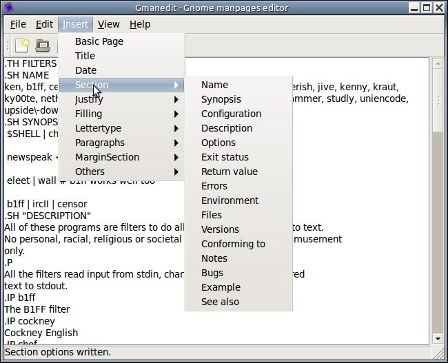Maximize the Gmanedit window
Screen dimensions: 448x363
tap(427, 8)
